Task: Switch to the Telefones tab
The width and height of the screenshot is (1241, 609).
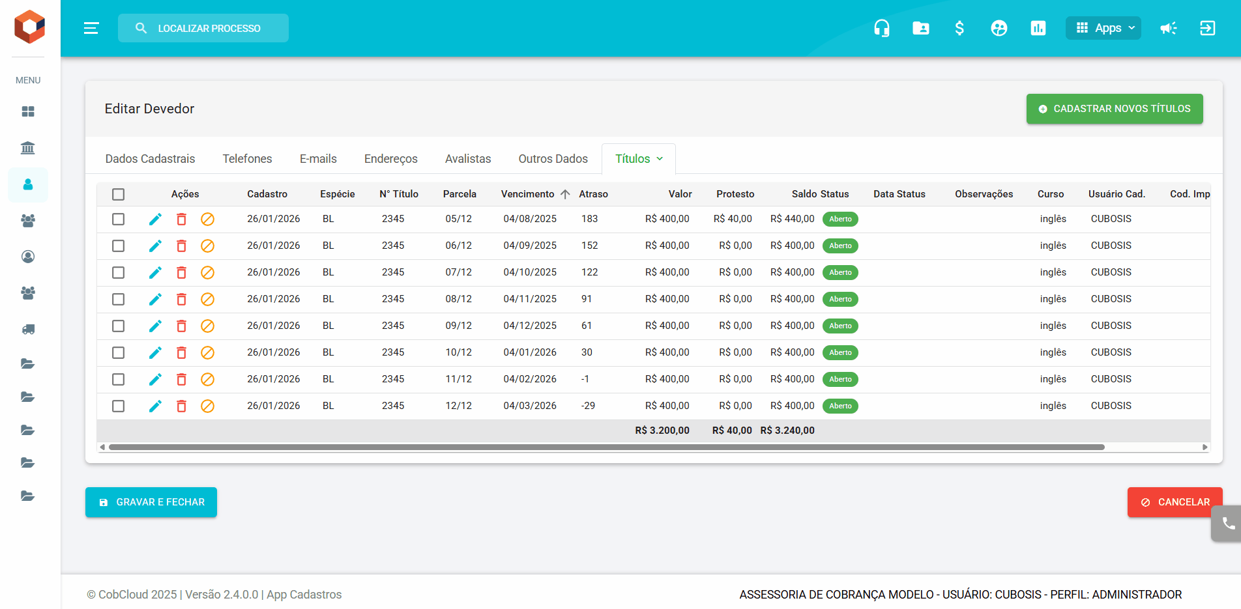Action: pyautogui.click(x=247, y=159)
